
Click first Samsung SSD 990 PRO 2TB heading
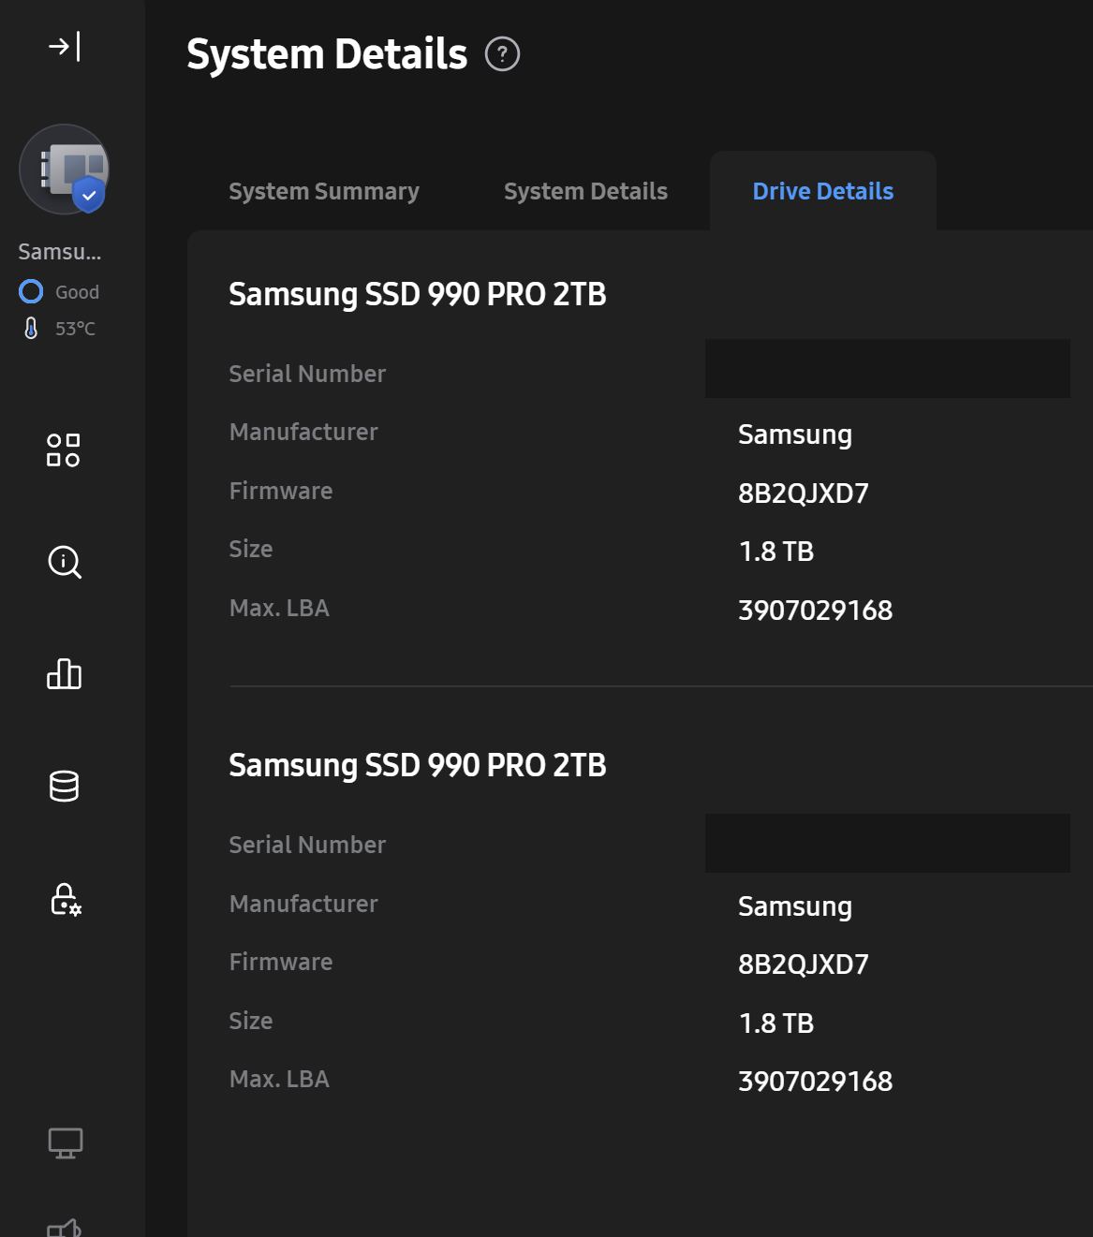pyautogui.click(x=418, y=294)
